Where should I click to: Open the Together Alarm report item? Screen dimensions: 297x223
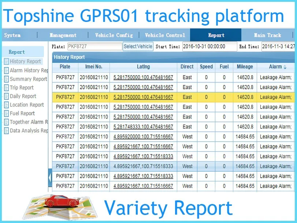(x=29, y=122)
